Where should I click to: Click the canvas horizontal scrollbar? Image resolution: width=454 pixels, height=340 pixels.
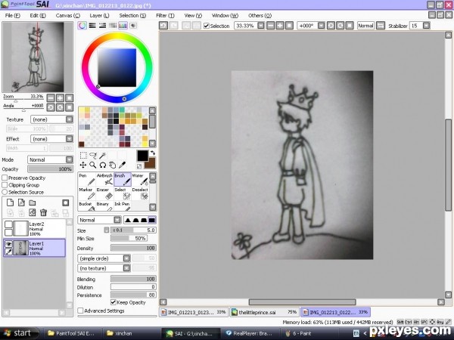(302, 302)
